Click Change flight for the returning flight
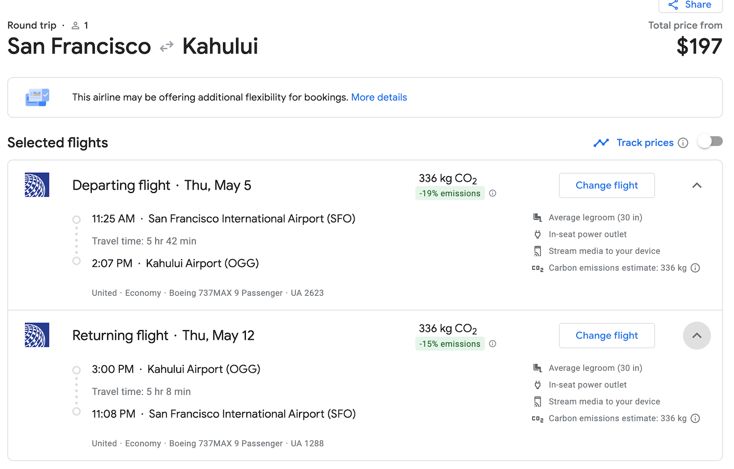Viewport: 734px width, 469px height. (x=606, y=335)
